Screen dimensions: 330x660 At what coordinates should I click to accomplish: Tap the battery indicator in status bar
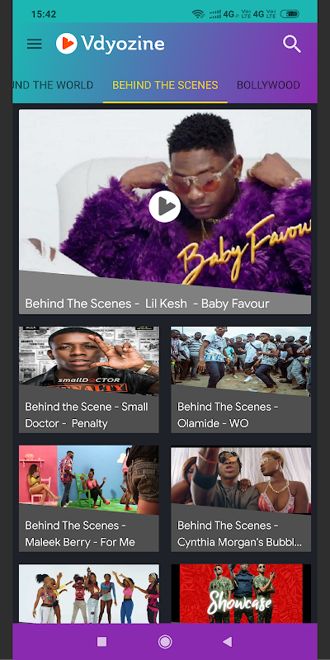click(x=290, y=14)
